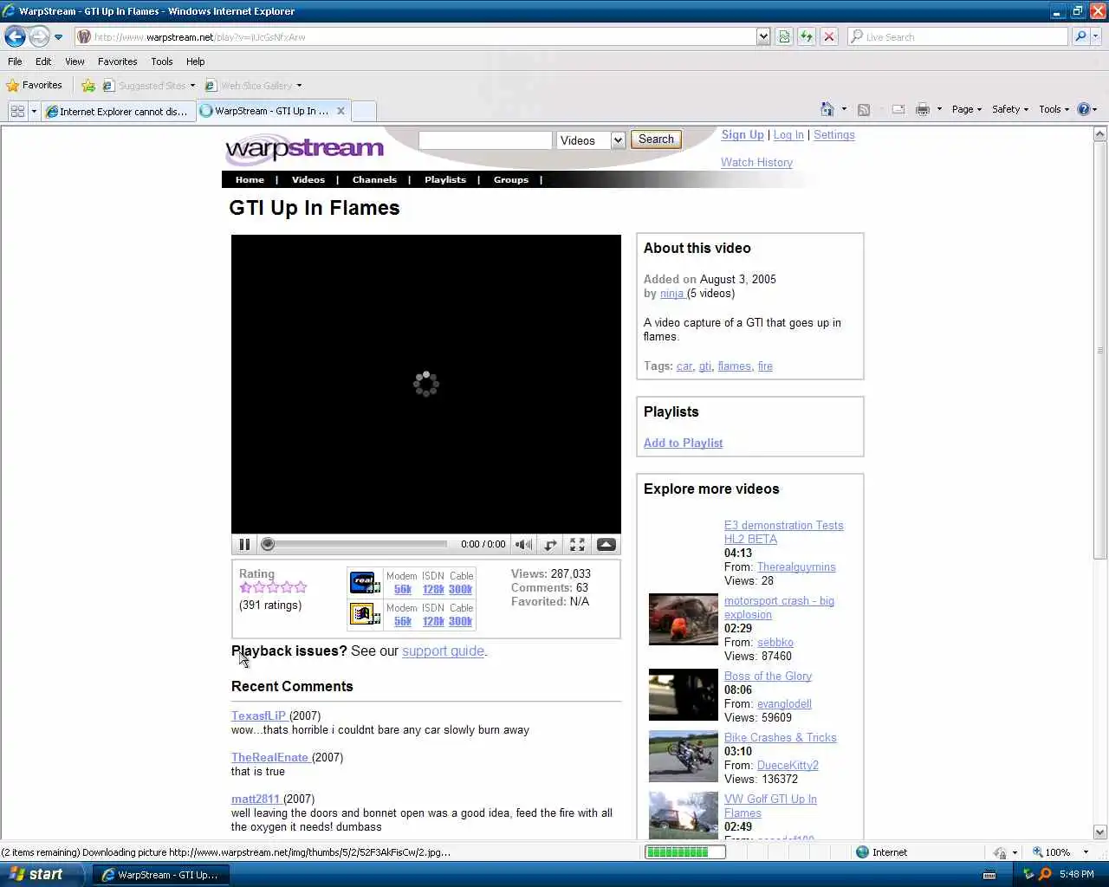Image resolution: width=1109 pixels, height=887 pixels.
Task: Open the Page menu dropdown
Action: tap(966, 109)
